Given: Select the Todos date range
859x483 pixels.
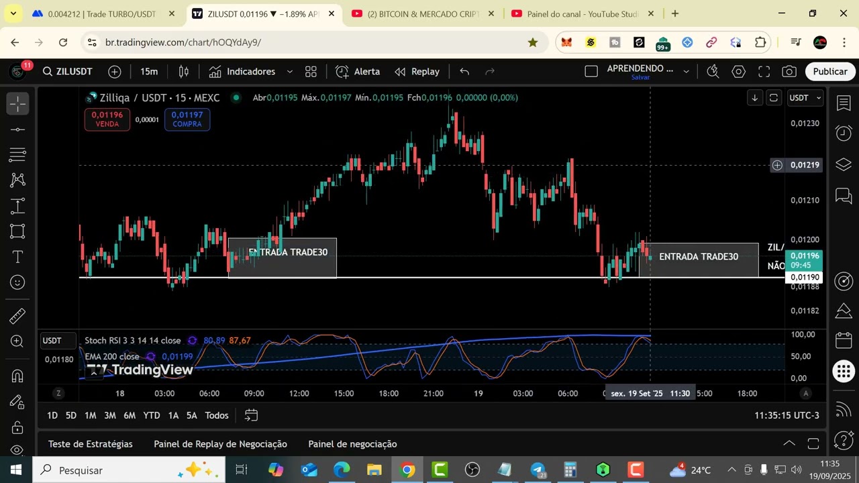Looking at the screenshot, I should (x=217, y=416).
